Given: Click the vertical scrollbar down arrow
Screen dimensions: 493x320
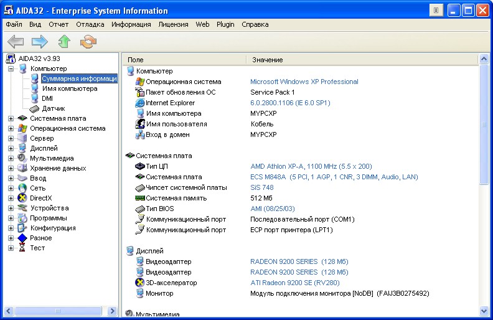Looking at the screenshot, I should point(485,311).
